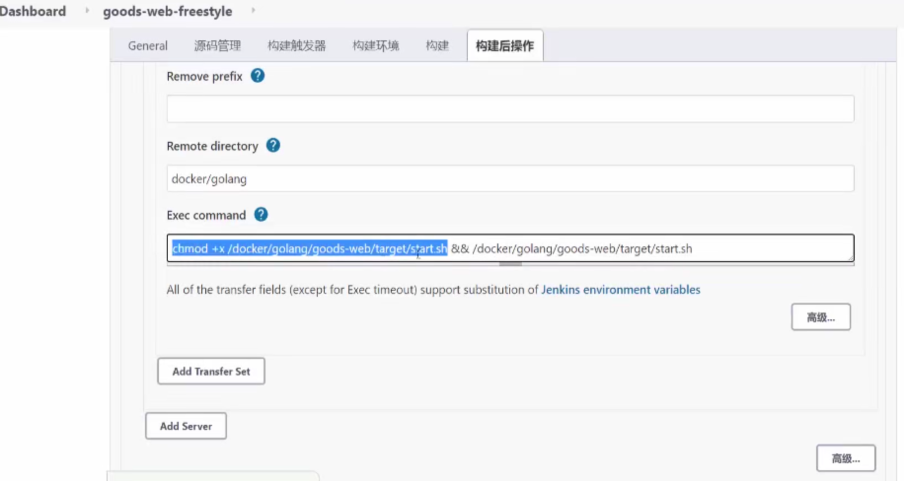Click the Add Server button
Screen dimensions: 904x481
(x=186, y=426)
